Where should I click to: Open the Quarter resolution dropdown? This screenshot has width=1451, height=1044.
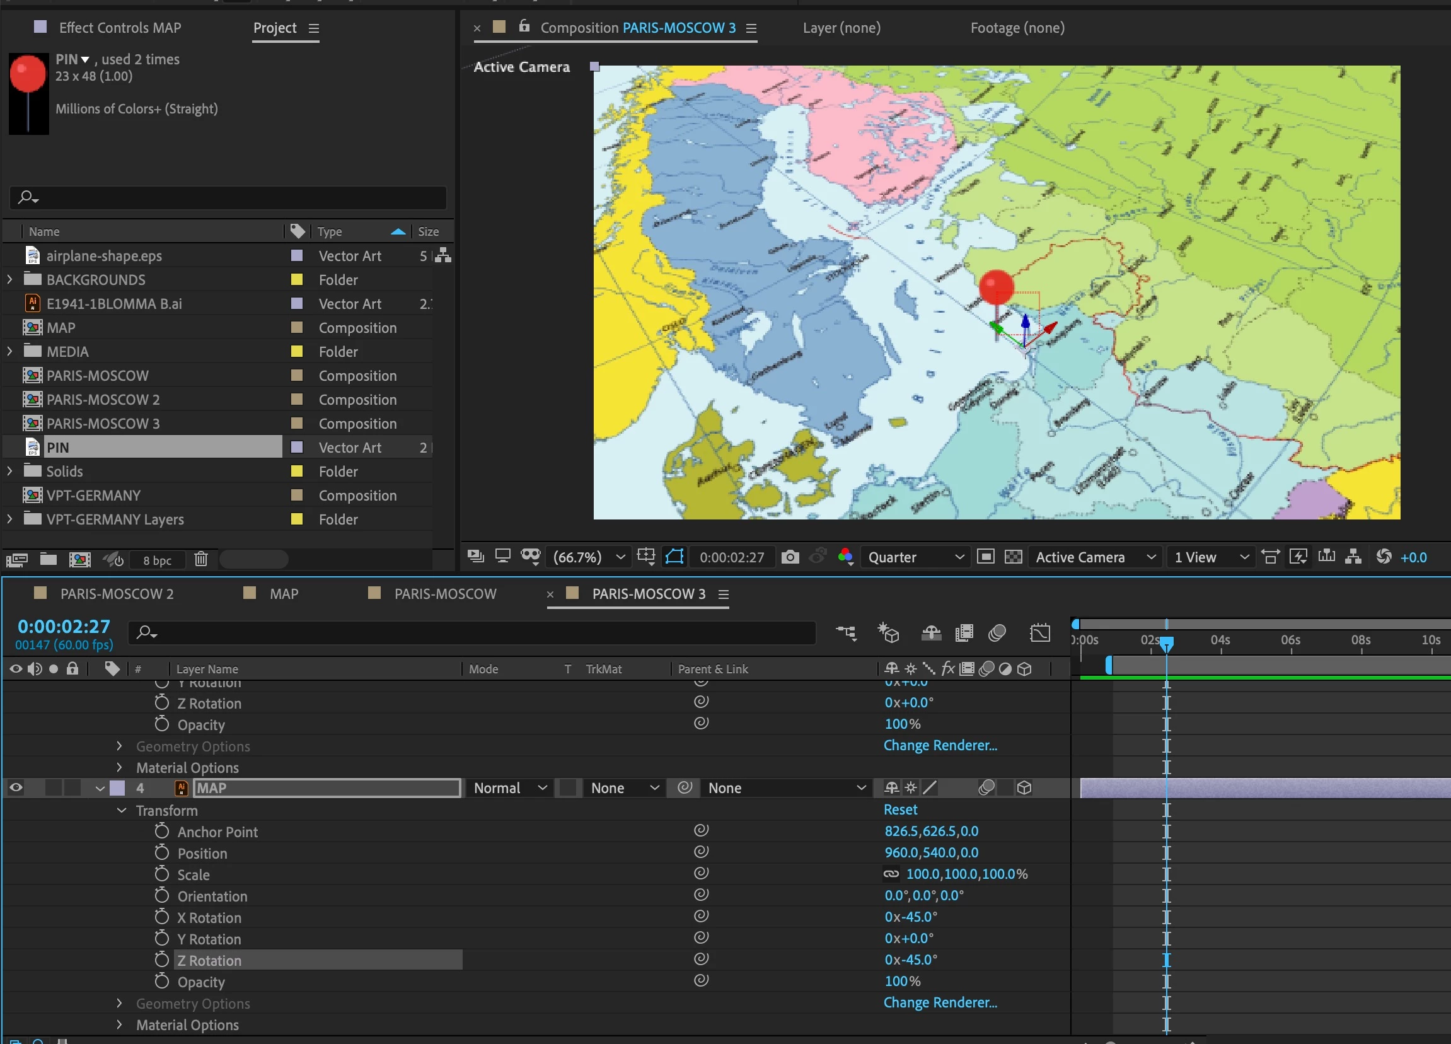915,557
